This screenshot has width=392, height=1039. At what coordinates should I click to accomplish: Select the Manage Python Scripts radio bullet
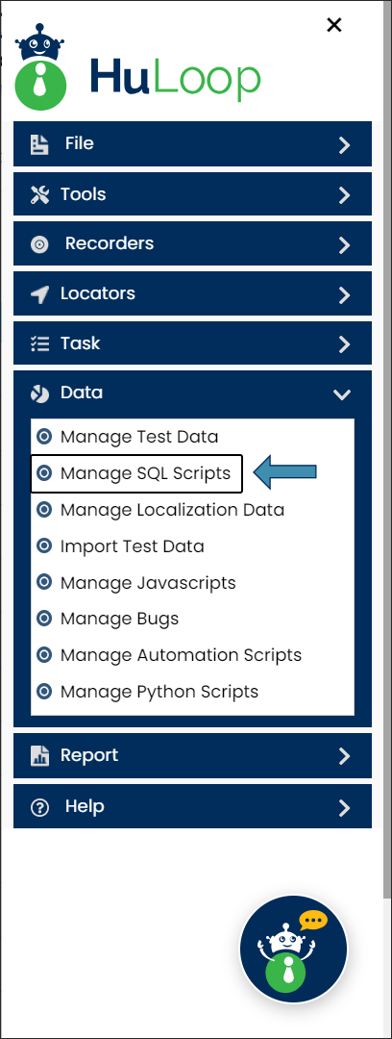pos(44,692)
